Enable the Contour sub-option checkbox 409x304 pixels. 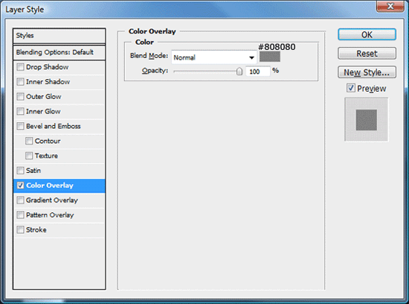(29, 141)
